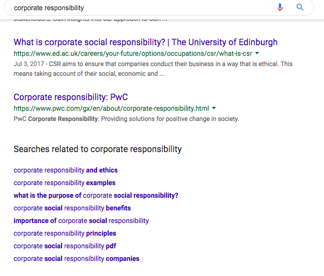Choose 'corporate social responsibility benefits' related search
The image size is (324, 276).
72,208
